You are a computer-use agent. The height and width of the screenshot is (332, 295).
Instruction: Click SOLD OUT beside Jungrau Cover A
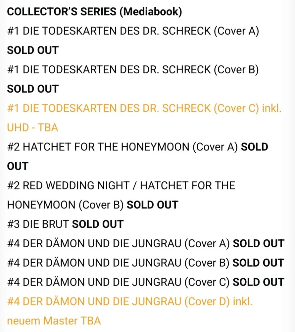[x=259, y=243]
